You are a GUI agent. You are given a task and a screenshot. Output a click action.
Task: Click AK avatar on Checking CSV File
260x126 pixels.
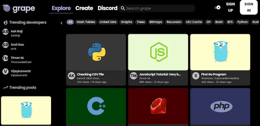pyautogui.click(x=71, y=76)
